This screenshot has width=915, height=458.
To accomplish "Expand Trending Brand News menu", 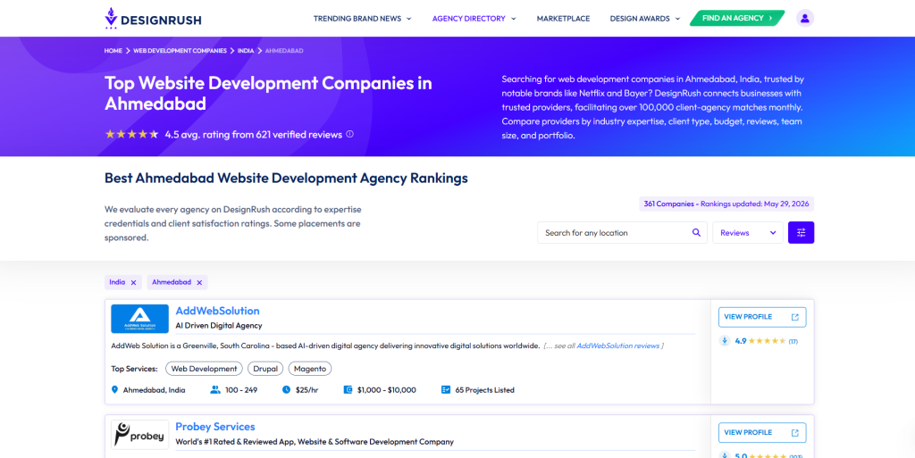I will (363, 19).
